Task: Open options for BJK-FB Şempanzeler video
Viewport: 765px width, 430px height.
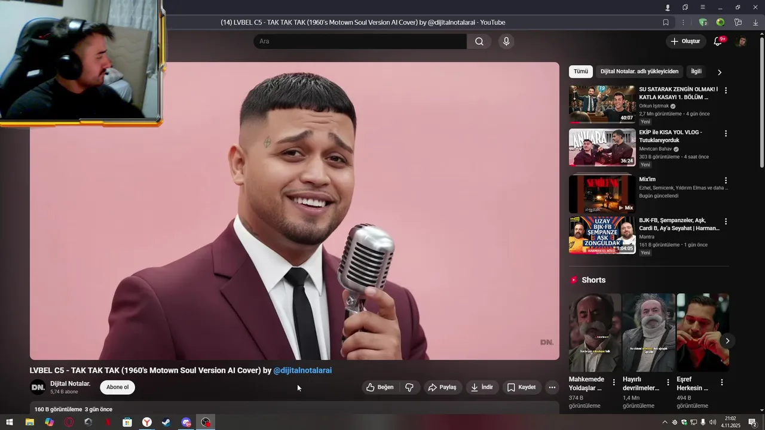Action: coord(726,222)
